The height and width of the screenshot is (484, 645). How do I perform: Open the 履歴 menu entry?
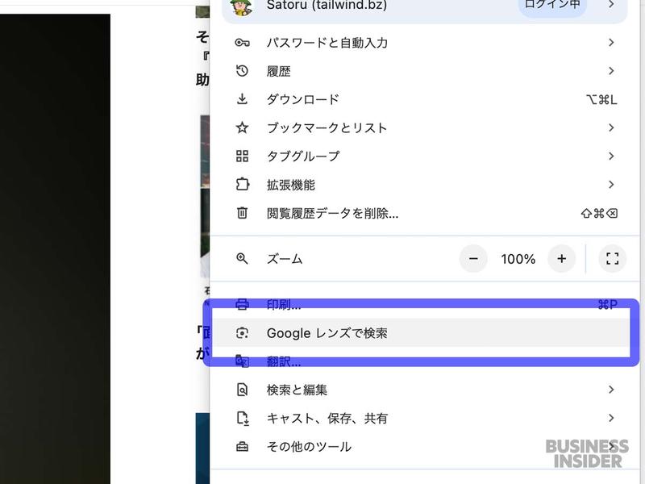click(x=424, y=71)
